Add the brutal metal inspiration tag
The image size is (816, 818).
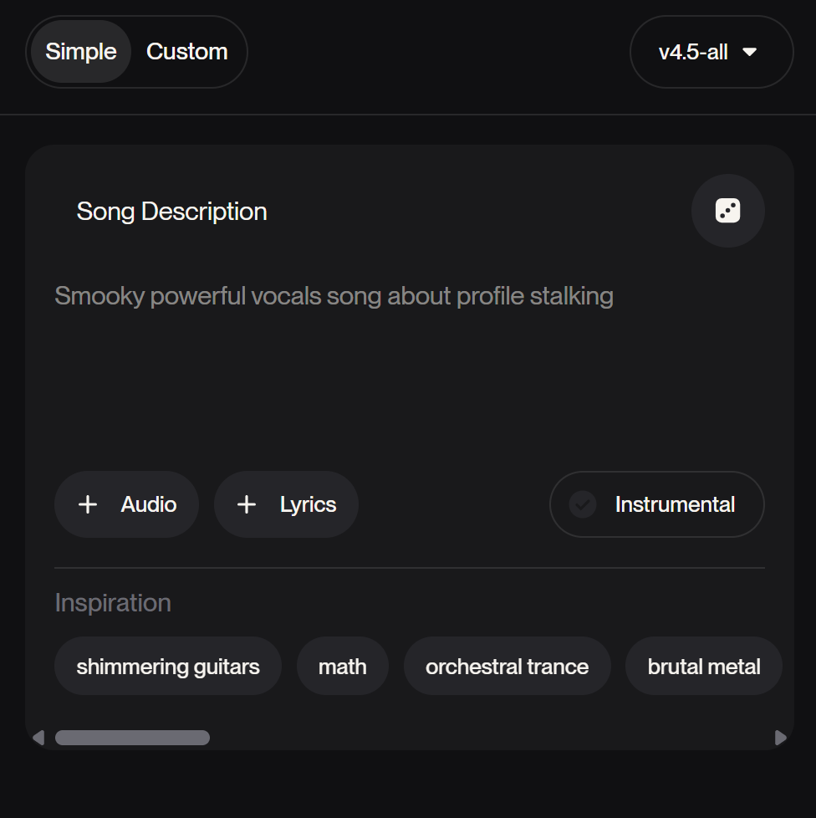704,667
